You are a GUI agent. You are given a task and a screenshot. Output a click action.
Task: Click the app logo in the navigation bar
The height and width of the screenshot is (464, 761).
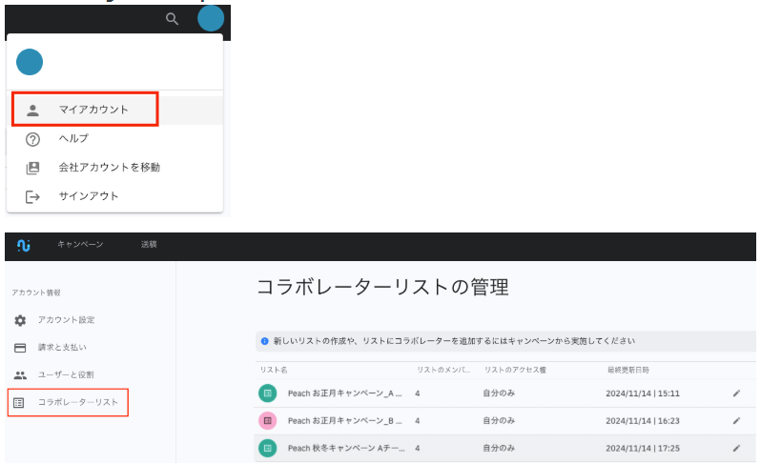pos(24,246)
